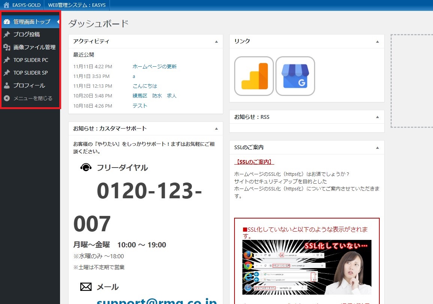This screenshot has height=304, width=433.
Task: Open TOP SLIDER PC menu item
Action: (x=31, y=60)
